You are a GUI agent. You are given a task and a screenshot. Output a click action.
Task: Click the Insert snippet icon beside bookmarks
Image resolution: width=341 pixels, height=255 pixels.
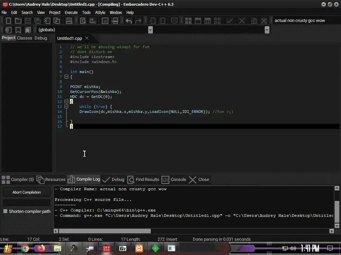click(8, 30)
